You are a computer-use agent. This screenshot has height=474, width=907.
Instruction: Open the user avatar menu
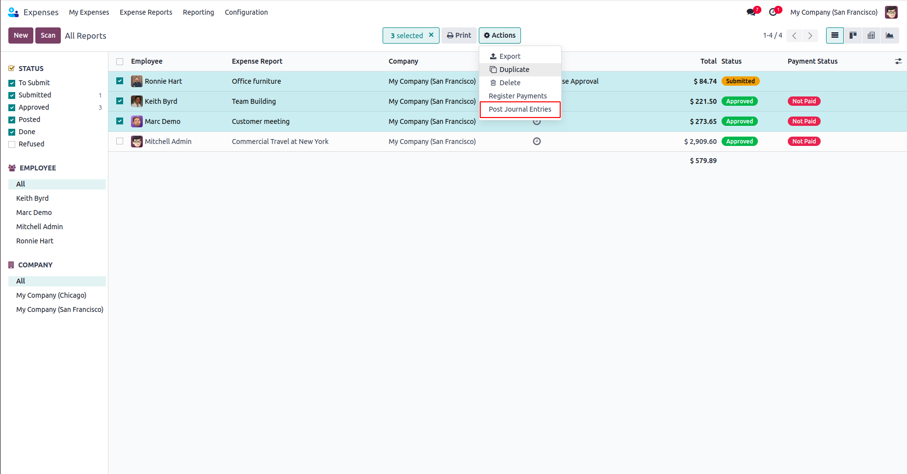891,12
